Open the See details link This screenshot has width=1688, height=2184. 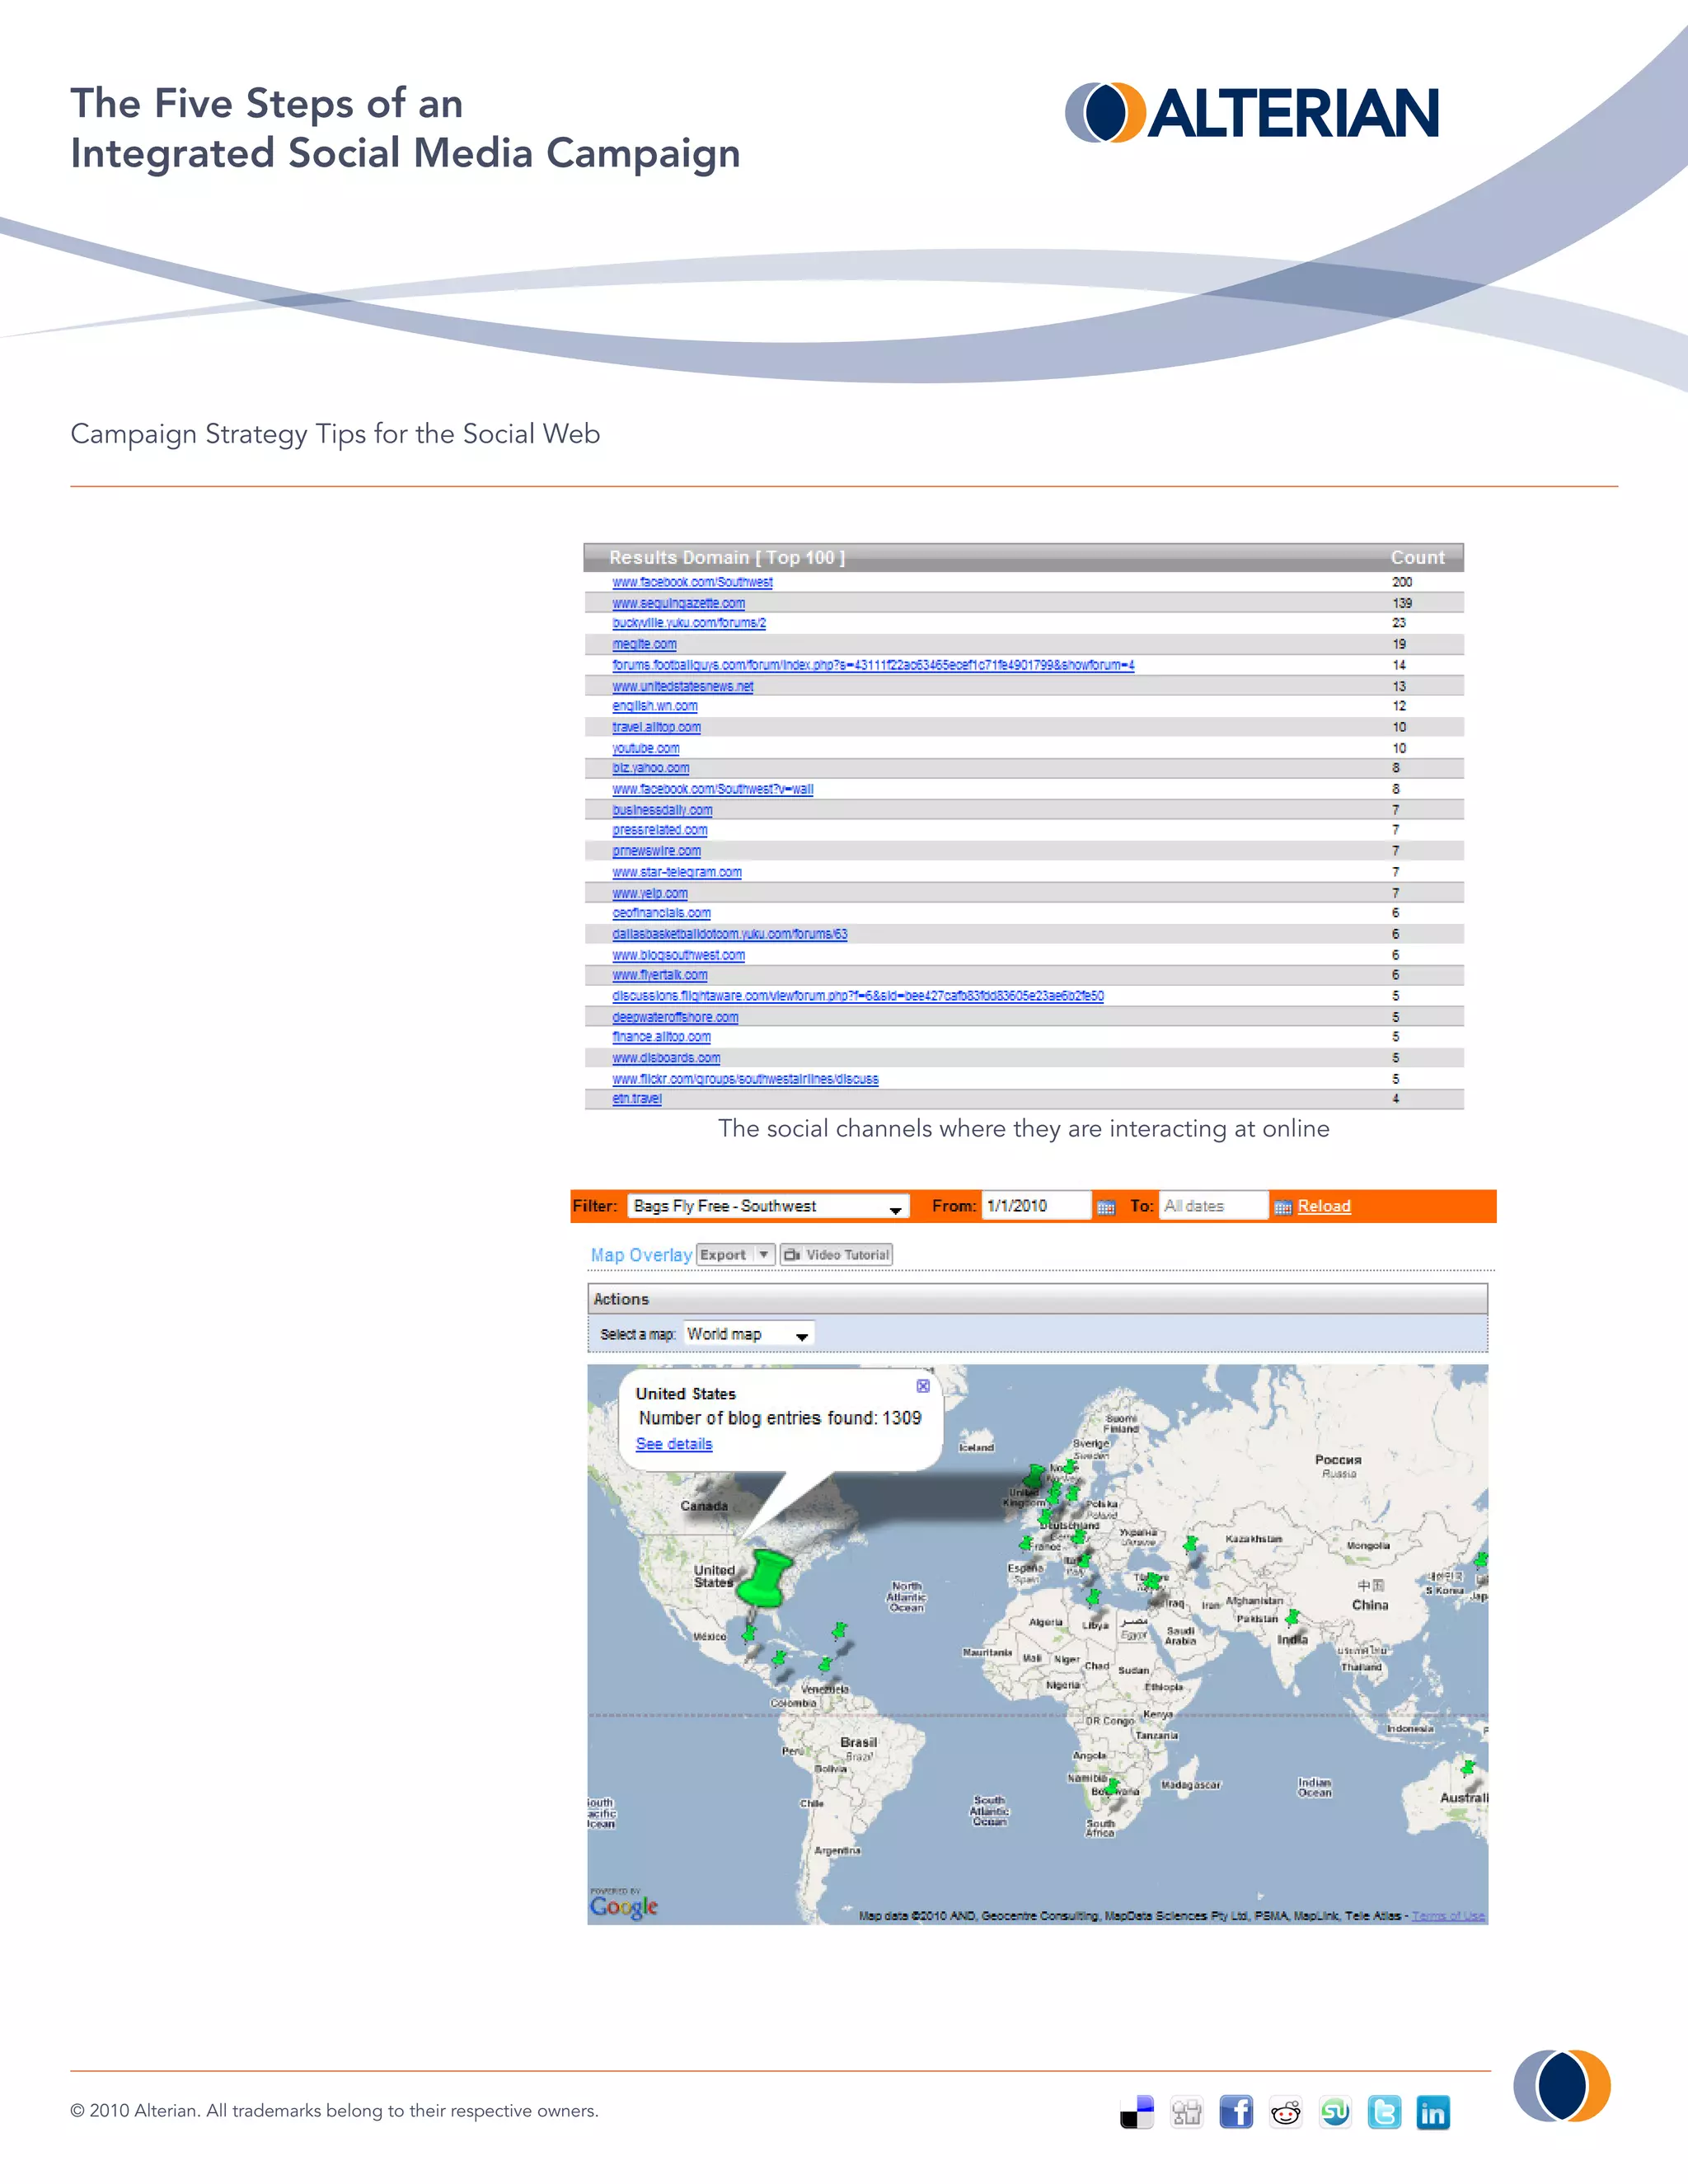tap(674, 1444)
